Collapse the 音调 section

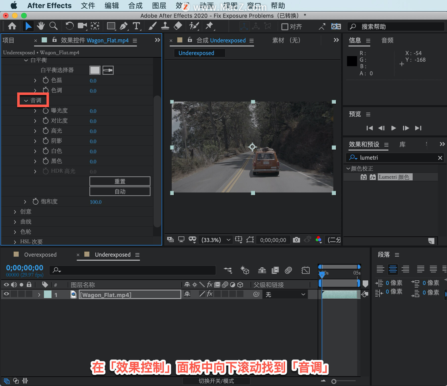26,101
